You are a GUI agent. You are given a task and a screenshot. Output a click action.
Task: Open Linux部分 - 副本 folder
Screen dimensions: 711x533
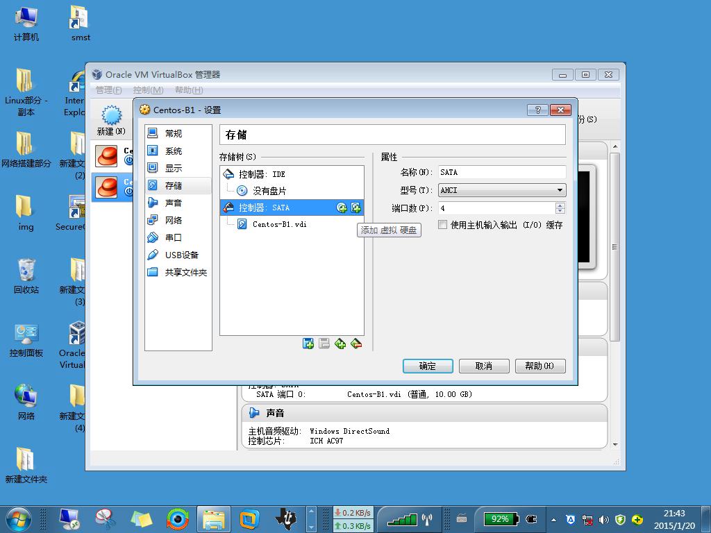coord(26,93)
